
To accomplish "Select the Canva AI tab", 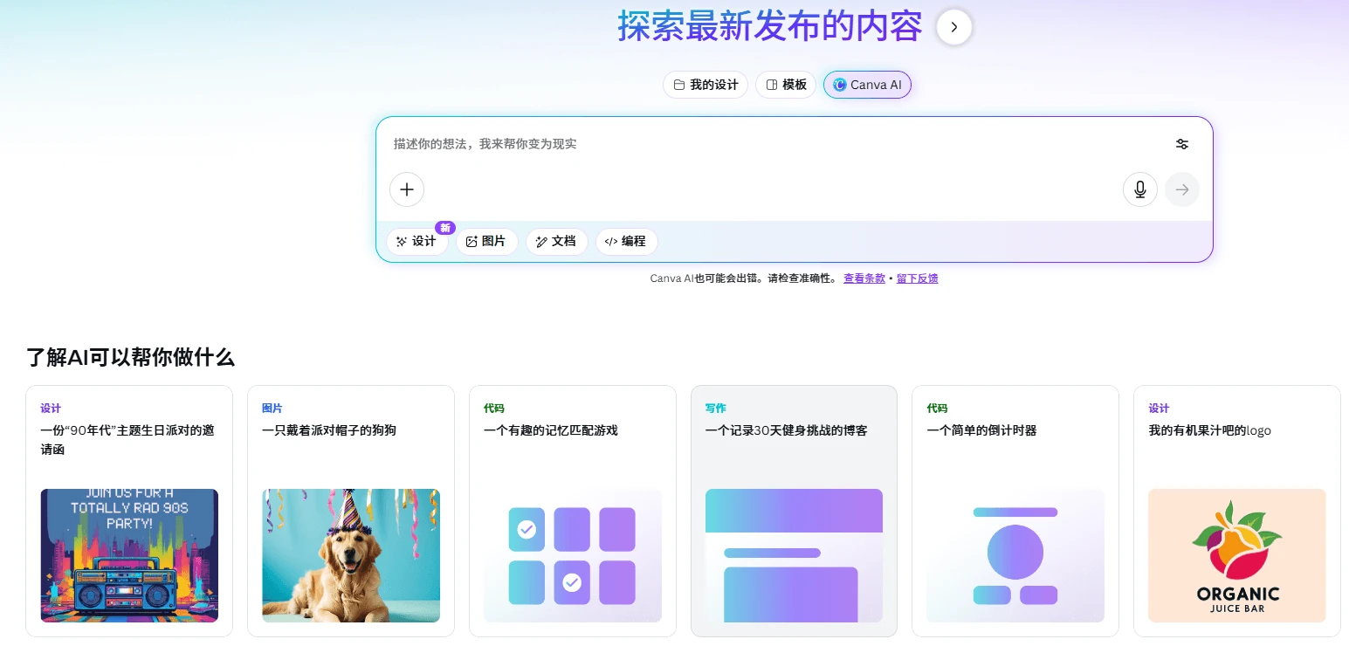I will coord(868,85).
